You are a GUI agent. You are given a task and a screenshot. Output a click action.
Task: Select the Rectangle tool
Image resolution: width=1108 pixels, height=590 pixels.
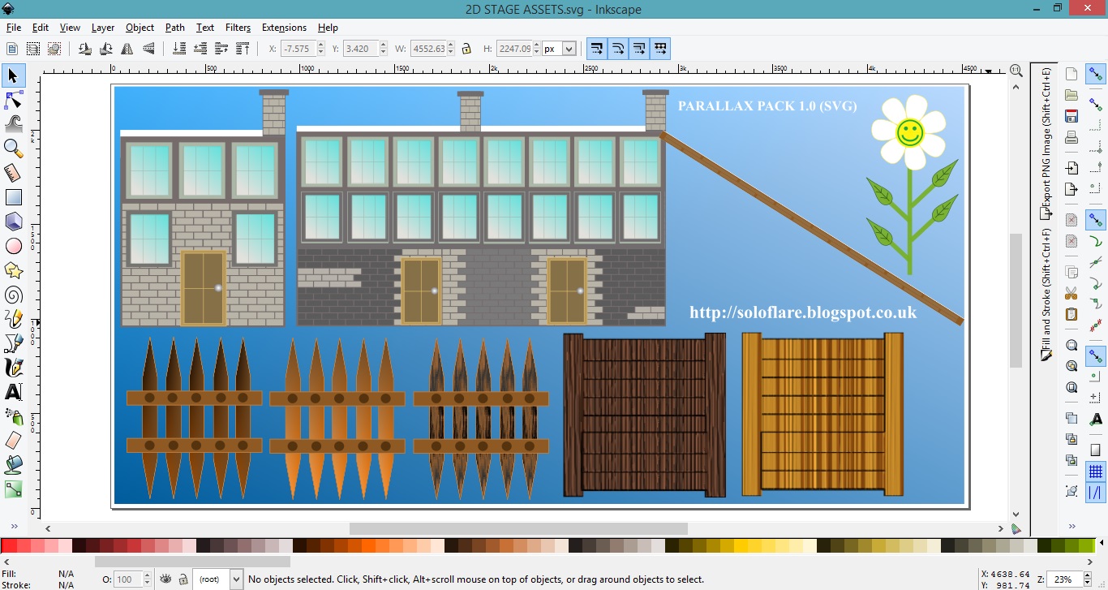(x=13, y=197)
